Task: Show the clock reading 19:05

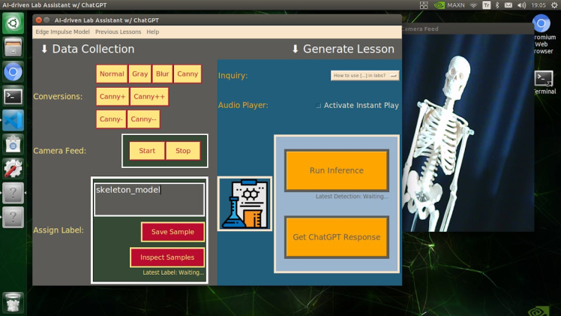Action: click(x=538, y=5)
